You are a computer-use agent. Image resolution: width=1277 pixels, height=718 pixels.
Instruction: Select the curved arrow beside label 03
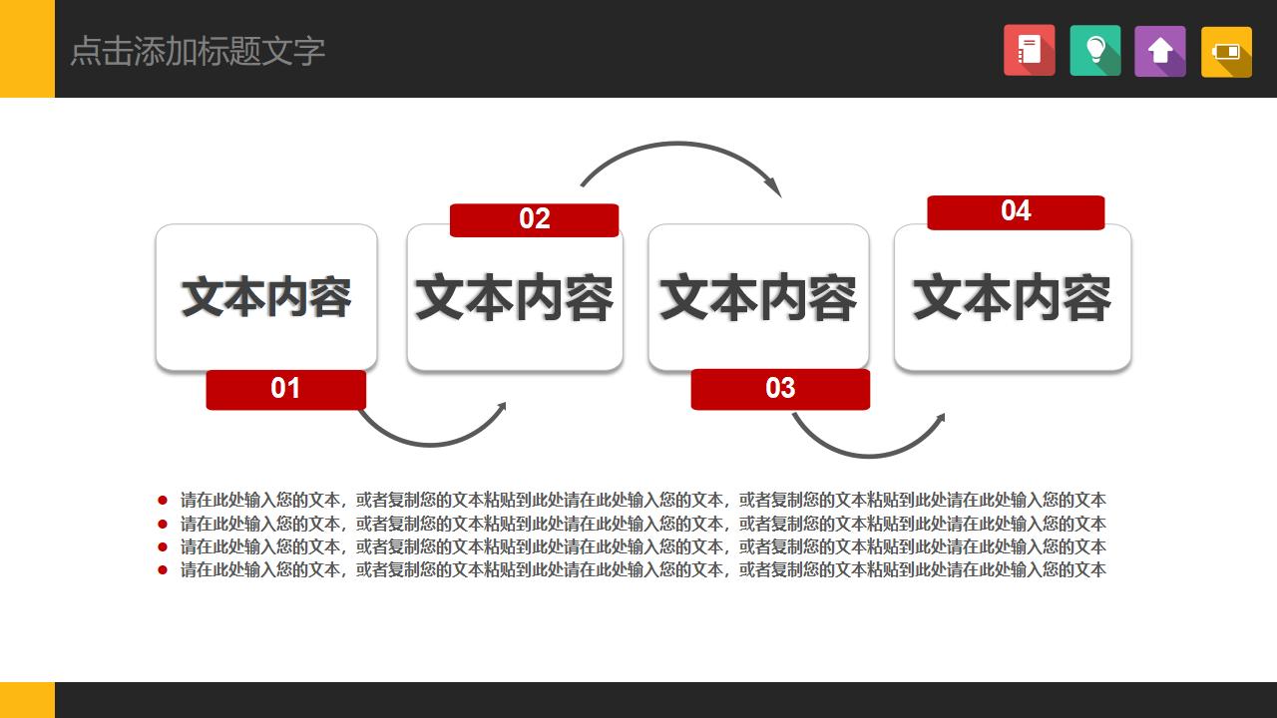[x=868, y=436]
